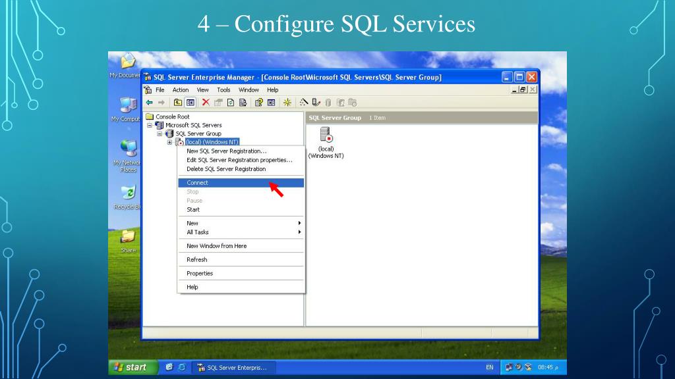Viewport: 675px width, 379px height.
Task: Open the Help menu in the menu bar
Action: click(272, 89)
